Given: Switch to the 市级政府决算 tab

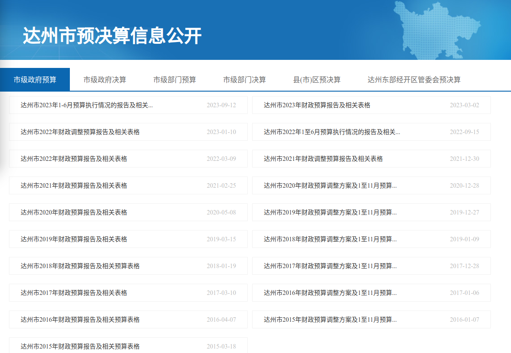Looking at the screenshot, I should click(x=104, y=80).
